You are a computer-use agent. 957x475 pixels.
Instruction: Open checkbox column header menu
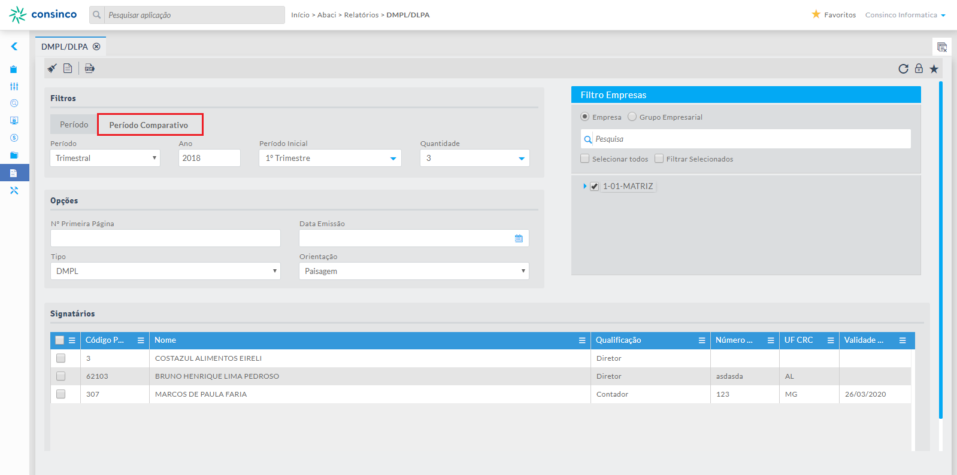72,340
